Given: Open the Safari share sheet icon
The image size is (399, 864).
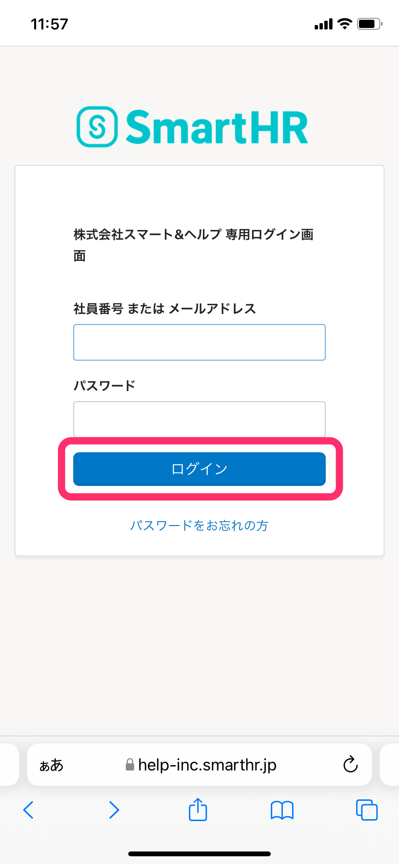Looking at the screenshot, I should pos(198,810).
